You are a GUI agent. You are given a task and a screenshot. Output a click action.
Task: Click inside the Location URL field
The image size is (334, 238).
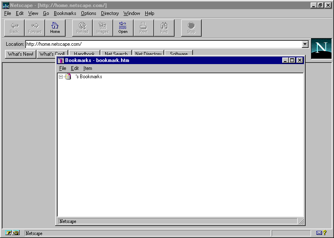tap(164, 44)
